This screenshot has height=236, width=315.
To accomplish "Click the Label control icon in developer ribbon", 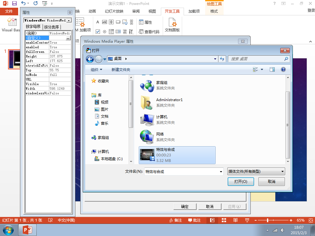I will pyautogui.click(x=98, y=22).
